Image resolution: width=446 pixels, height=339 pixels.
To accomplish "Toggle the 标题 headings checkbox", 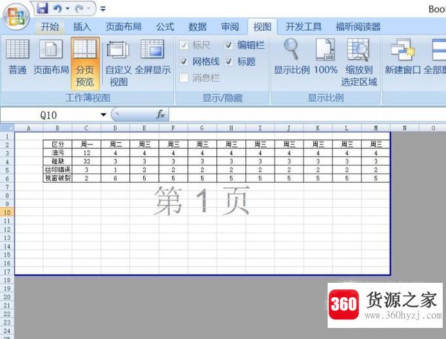I will [x=229, y=61].
